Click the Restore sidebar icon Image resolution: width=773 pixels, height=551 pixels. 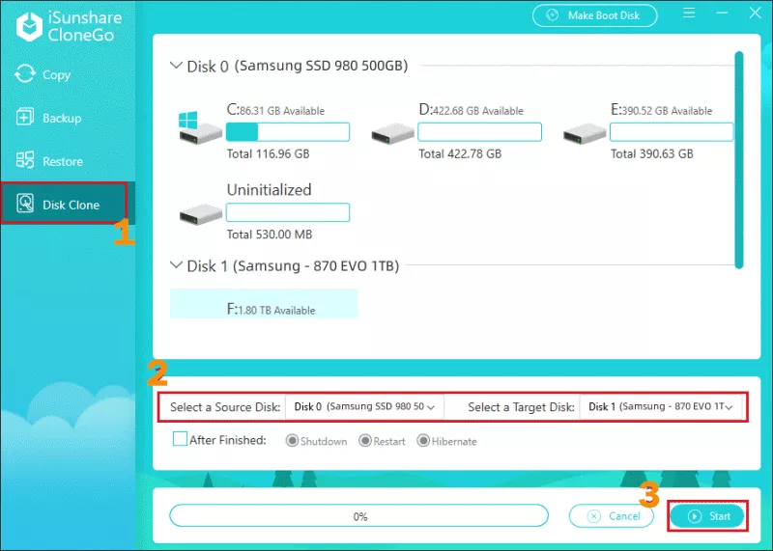25,160
